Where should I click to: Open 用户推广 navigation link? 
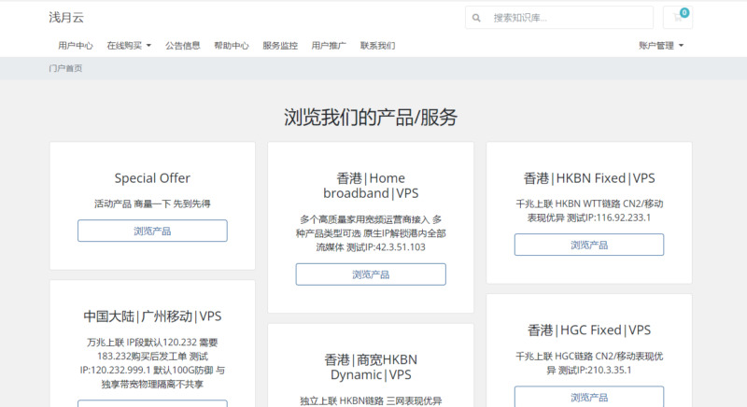(329, 45)
